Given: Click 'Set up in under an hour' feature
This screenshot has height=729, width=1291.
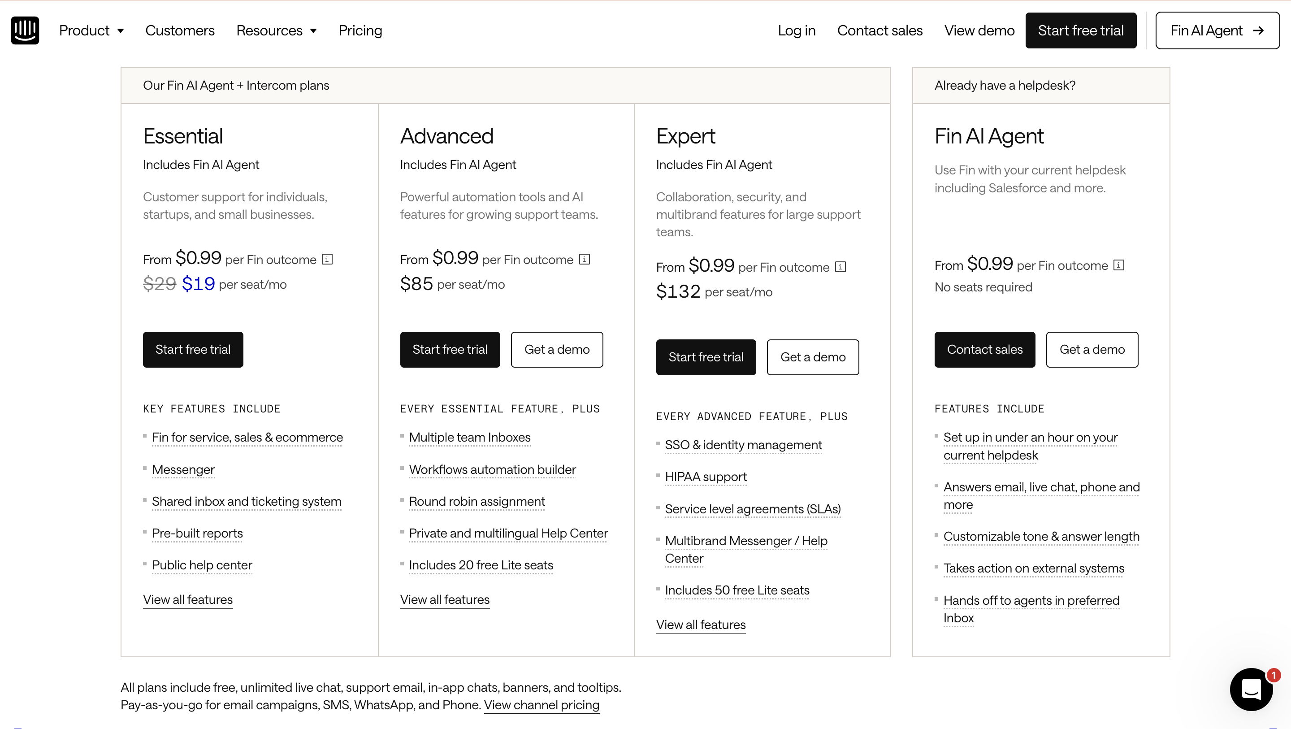Looking at the screenshot, I should pyautogui.click(x=1031, y=446).
